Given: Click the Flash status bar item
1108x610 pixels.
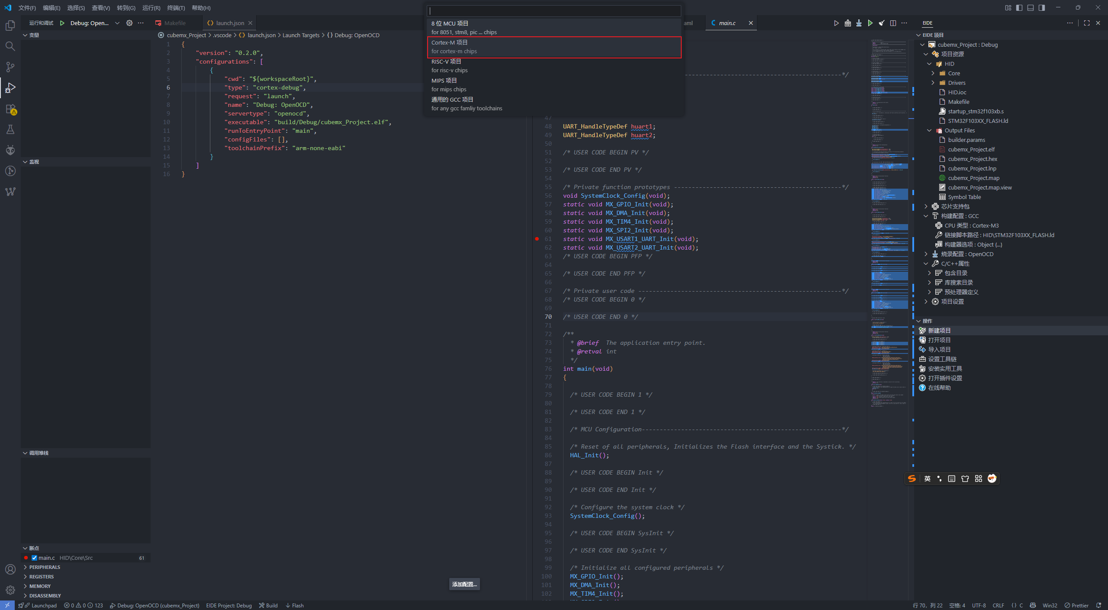Looking at the screenshot, I should point(295,605).
